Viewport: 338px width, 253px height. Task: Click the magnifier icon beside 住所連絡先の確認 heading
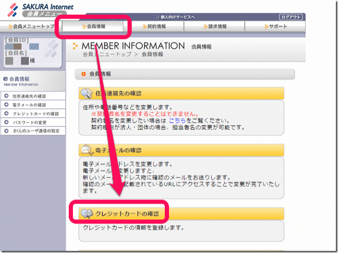86,93
